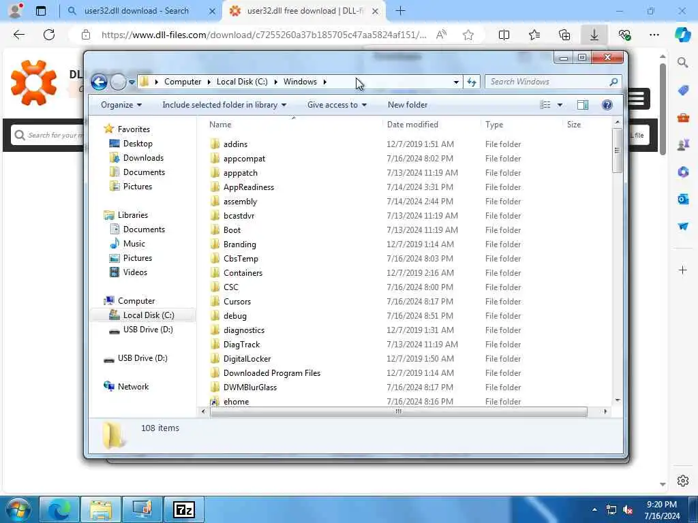This screenshot has width=698, height=523.
Task: Select Downloaded Program Files folder
Action: point(271,373)
